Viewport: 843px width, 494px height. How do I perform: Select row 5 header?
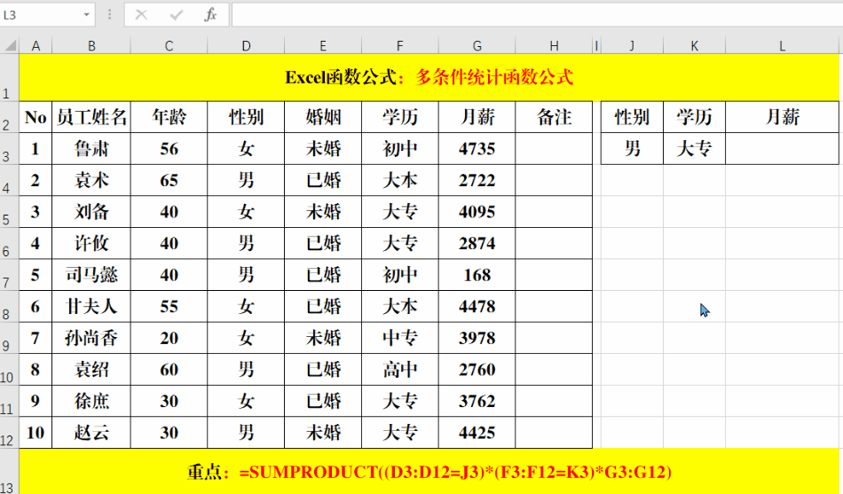[9, 212]
